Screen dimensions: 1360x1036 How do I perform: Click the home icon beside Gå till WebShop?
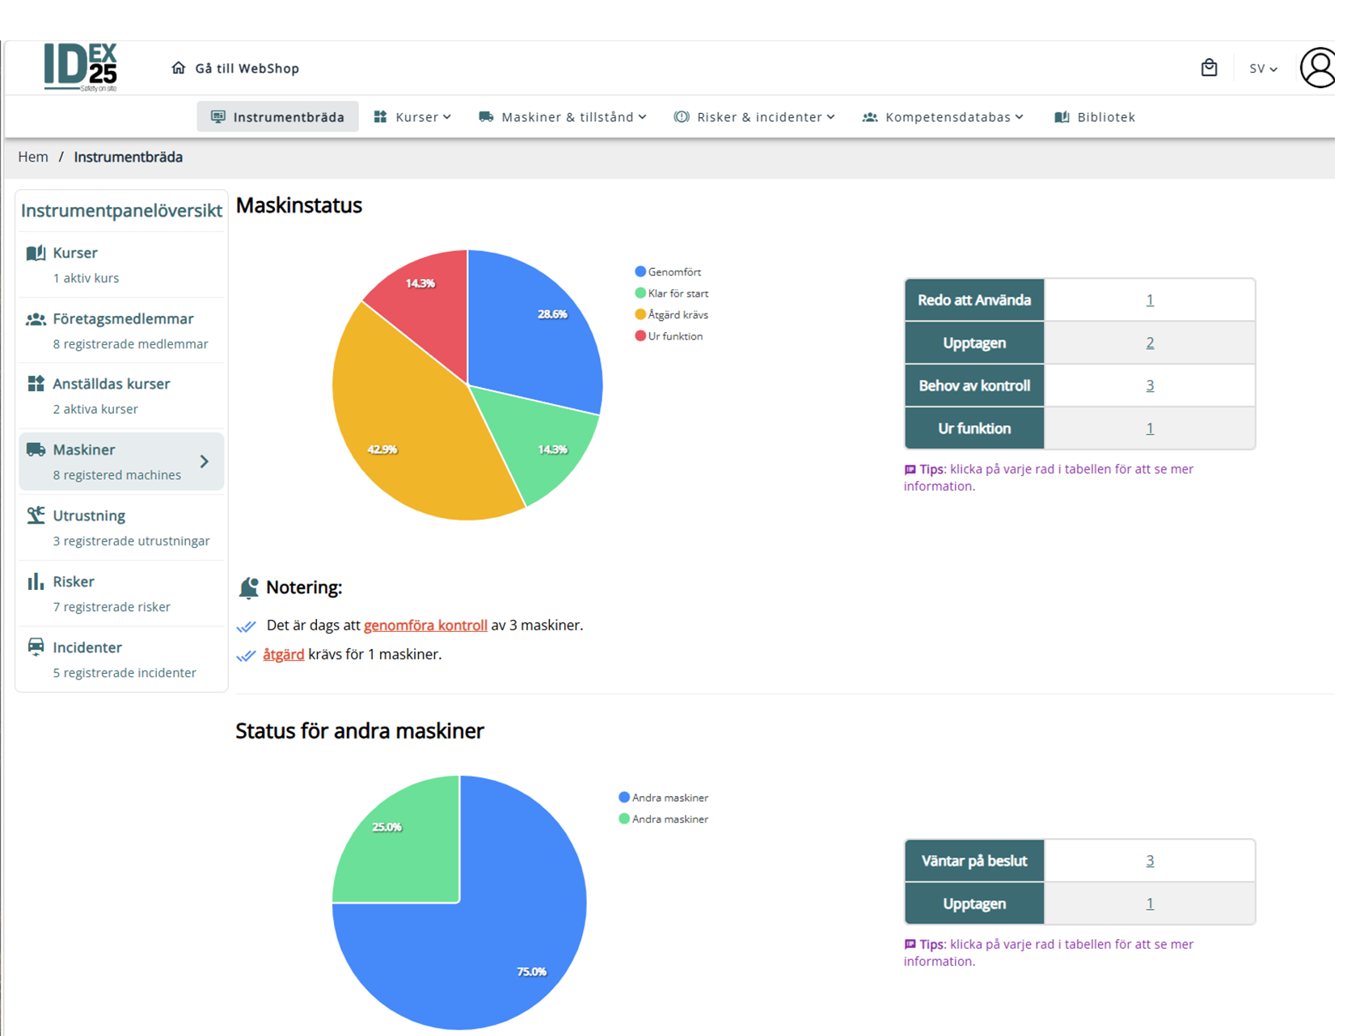click(179, 68)
